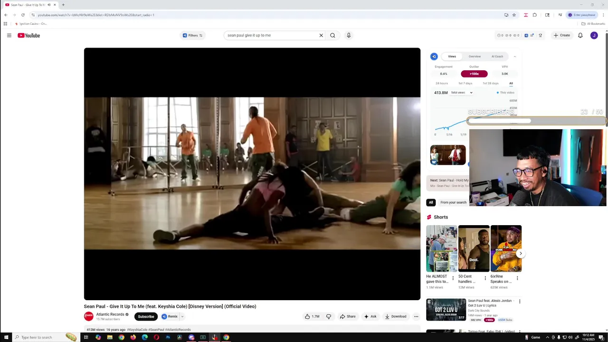
Task: Open He ALMOST gave this short
Action: click(442, 248)
